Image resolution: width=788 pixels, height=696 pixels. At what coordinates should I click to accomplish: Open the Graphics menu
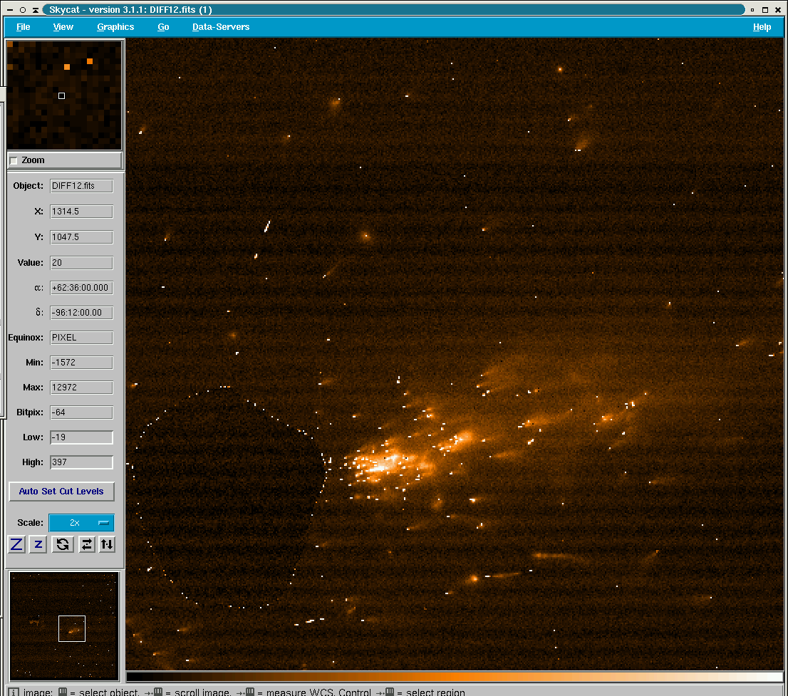click(x=115, y=27)
